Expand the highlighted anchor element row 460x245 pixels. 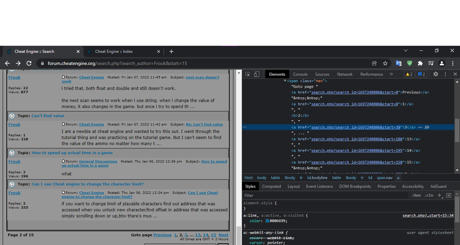tap(288, 127)
